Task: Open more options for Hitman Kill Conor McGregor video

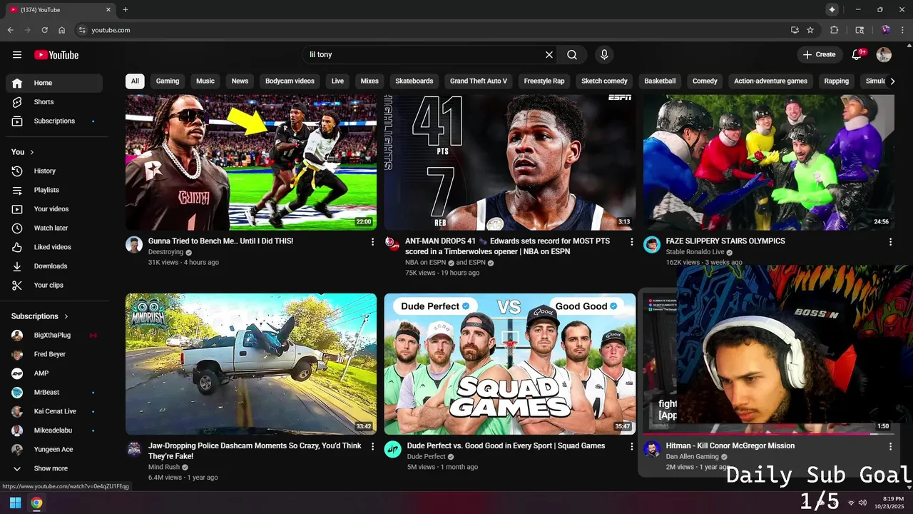Action: tap(890, 446)
